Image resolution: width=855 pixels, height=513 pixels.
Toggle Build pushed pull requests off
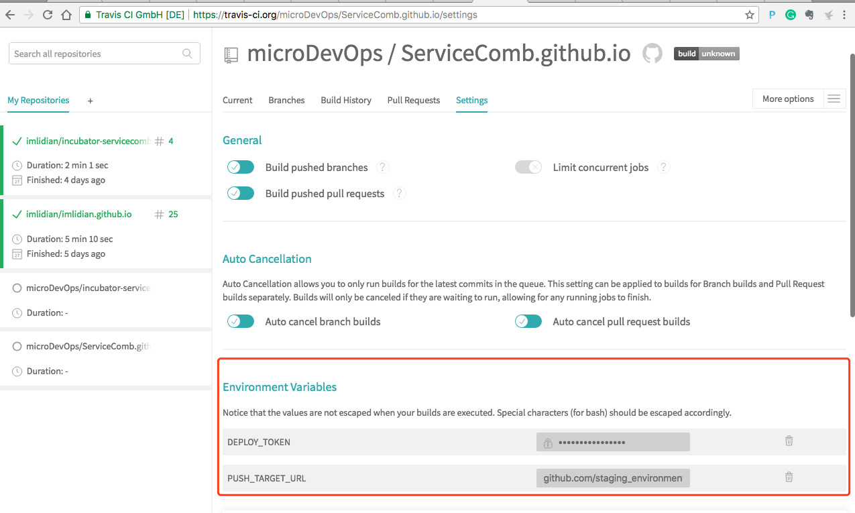[x=241, y=193]
